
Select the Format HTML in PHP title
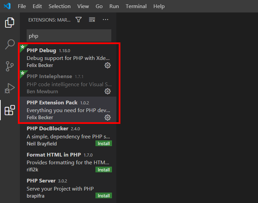coord(54,155)
